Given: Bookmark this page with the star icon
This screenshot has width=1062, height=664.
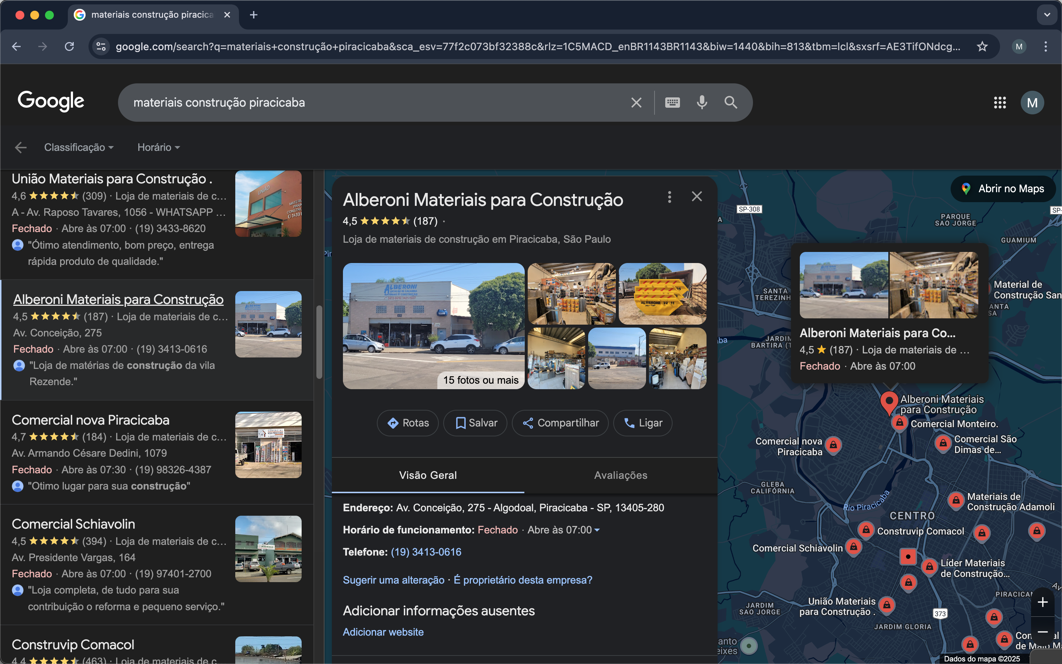Looking at the screenshot, I should coord(982,46).
